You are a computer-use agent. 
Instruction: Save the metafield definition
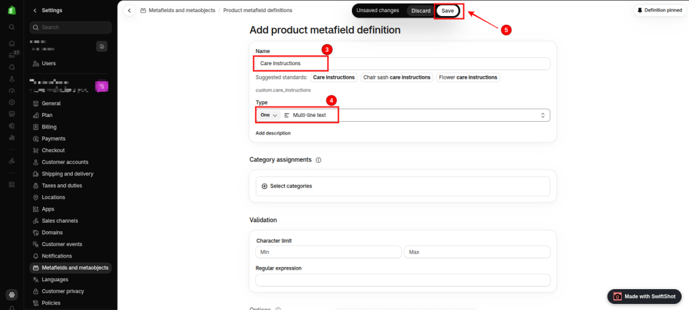(x=447, y=11)
